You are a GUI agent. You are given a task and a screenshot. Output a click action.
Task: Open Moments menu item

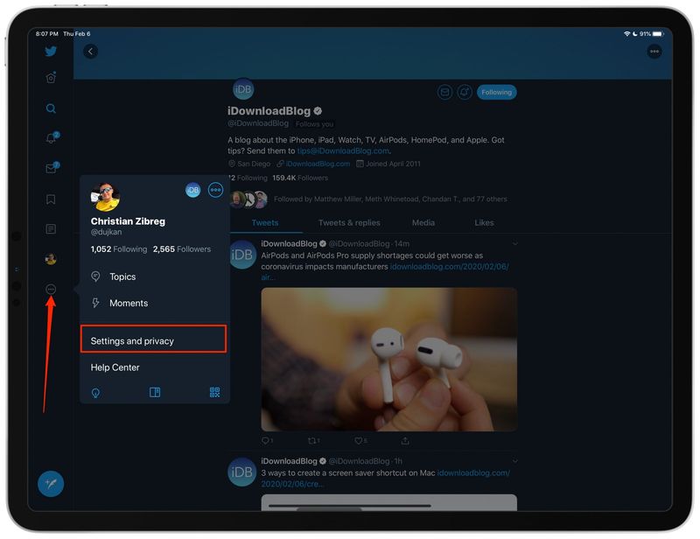point(155,304)
